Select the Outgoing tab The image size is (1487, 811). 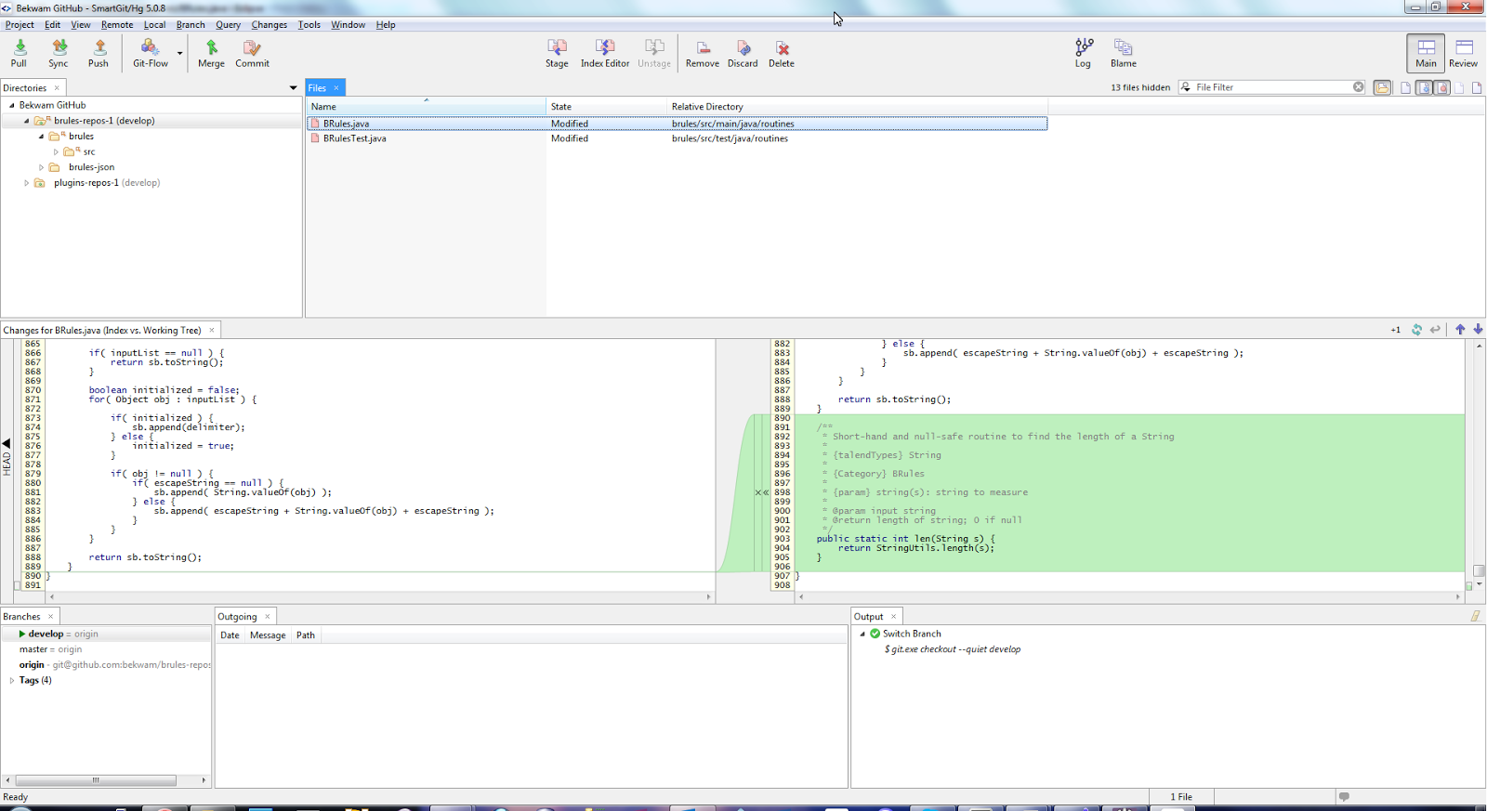(243, 616)
